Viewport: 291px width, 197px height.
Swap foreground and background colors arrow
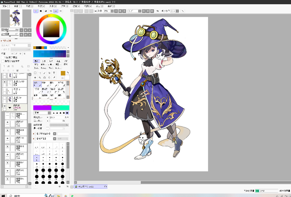[68, 73]
